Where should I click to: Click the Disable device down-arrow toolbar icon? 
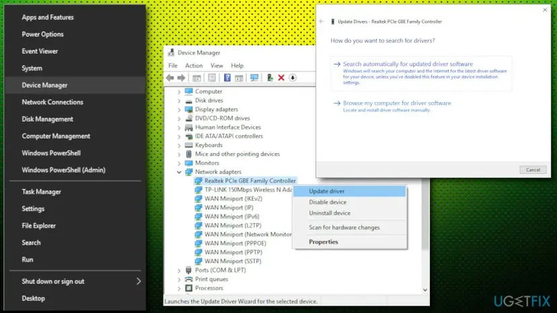(x=293, y=78)
